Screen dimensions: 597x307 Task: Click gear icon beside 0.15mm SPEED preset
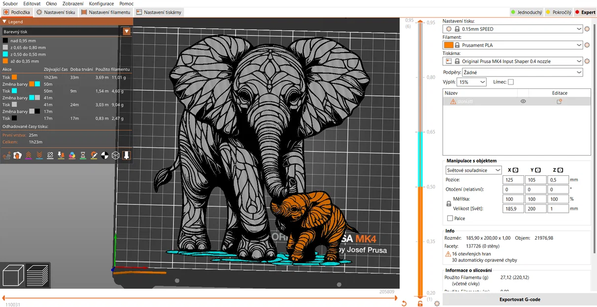pos(587,29)
